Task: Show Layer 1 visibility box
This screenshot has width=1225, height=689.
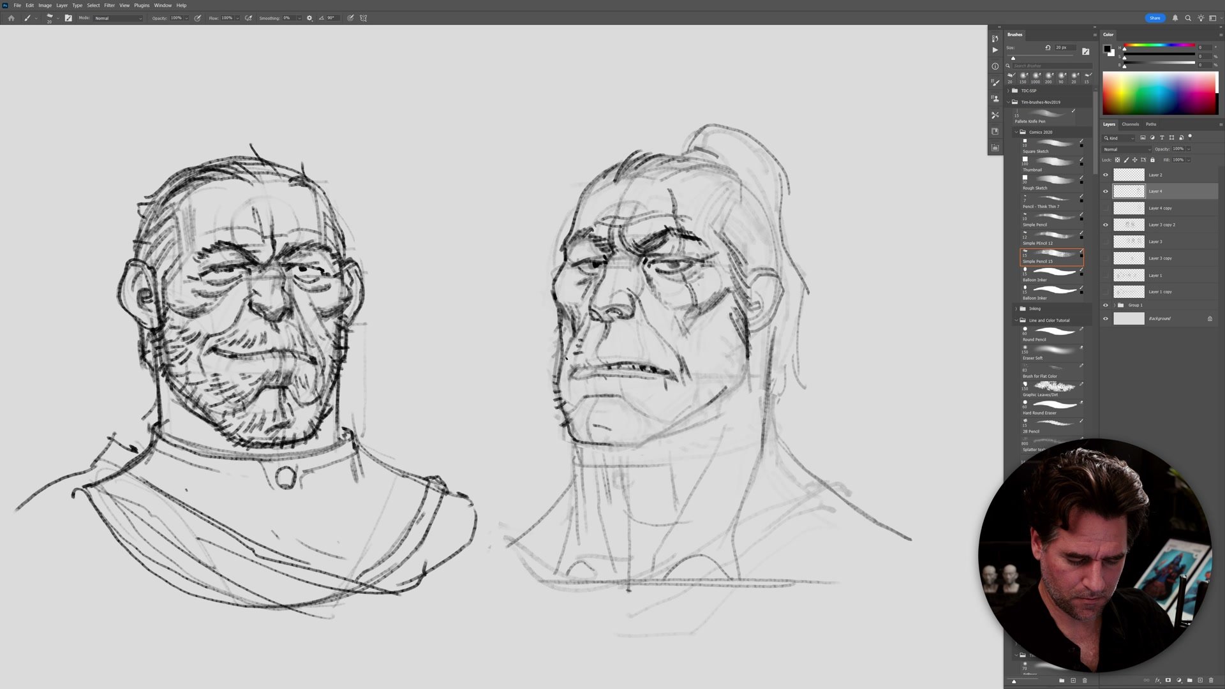Action: 1106,275
